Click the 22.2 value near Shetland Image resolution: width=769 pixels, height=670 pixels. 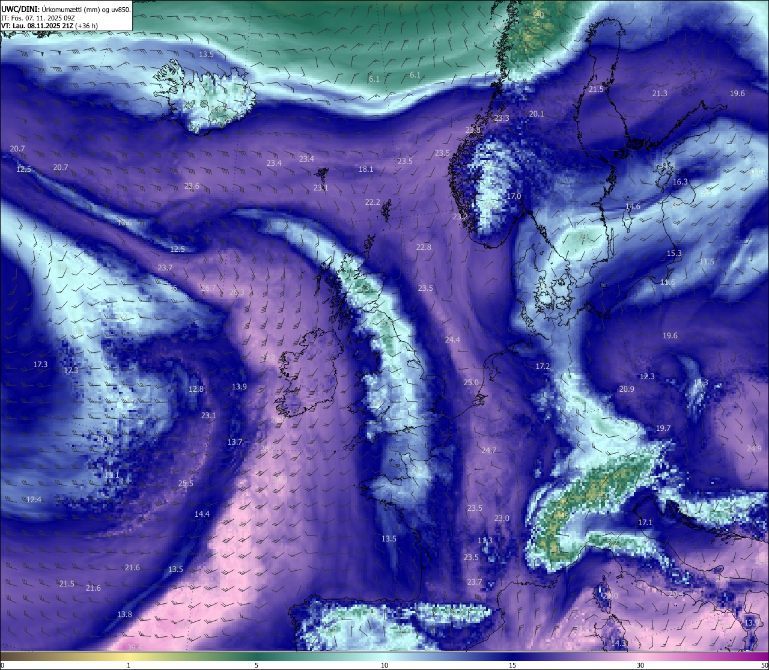(372, 203)
